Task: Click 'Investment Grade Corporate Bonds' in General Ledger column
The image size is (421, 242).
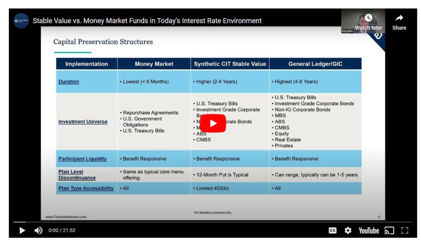Action: coord(315,104)
